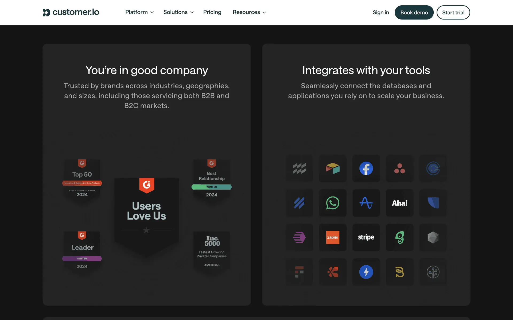Click the Airtable box icon
This screenshot has width=513, height=320.
tap(333, 169)
